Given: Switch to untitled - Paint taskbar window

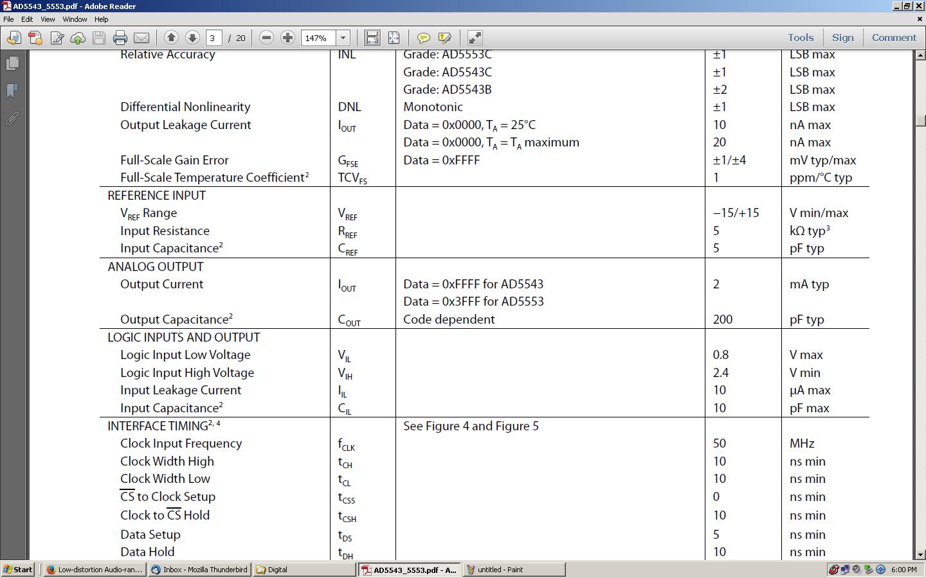Looking at the screenshot, I should coord(514,570).
